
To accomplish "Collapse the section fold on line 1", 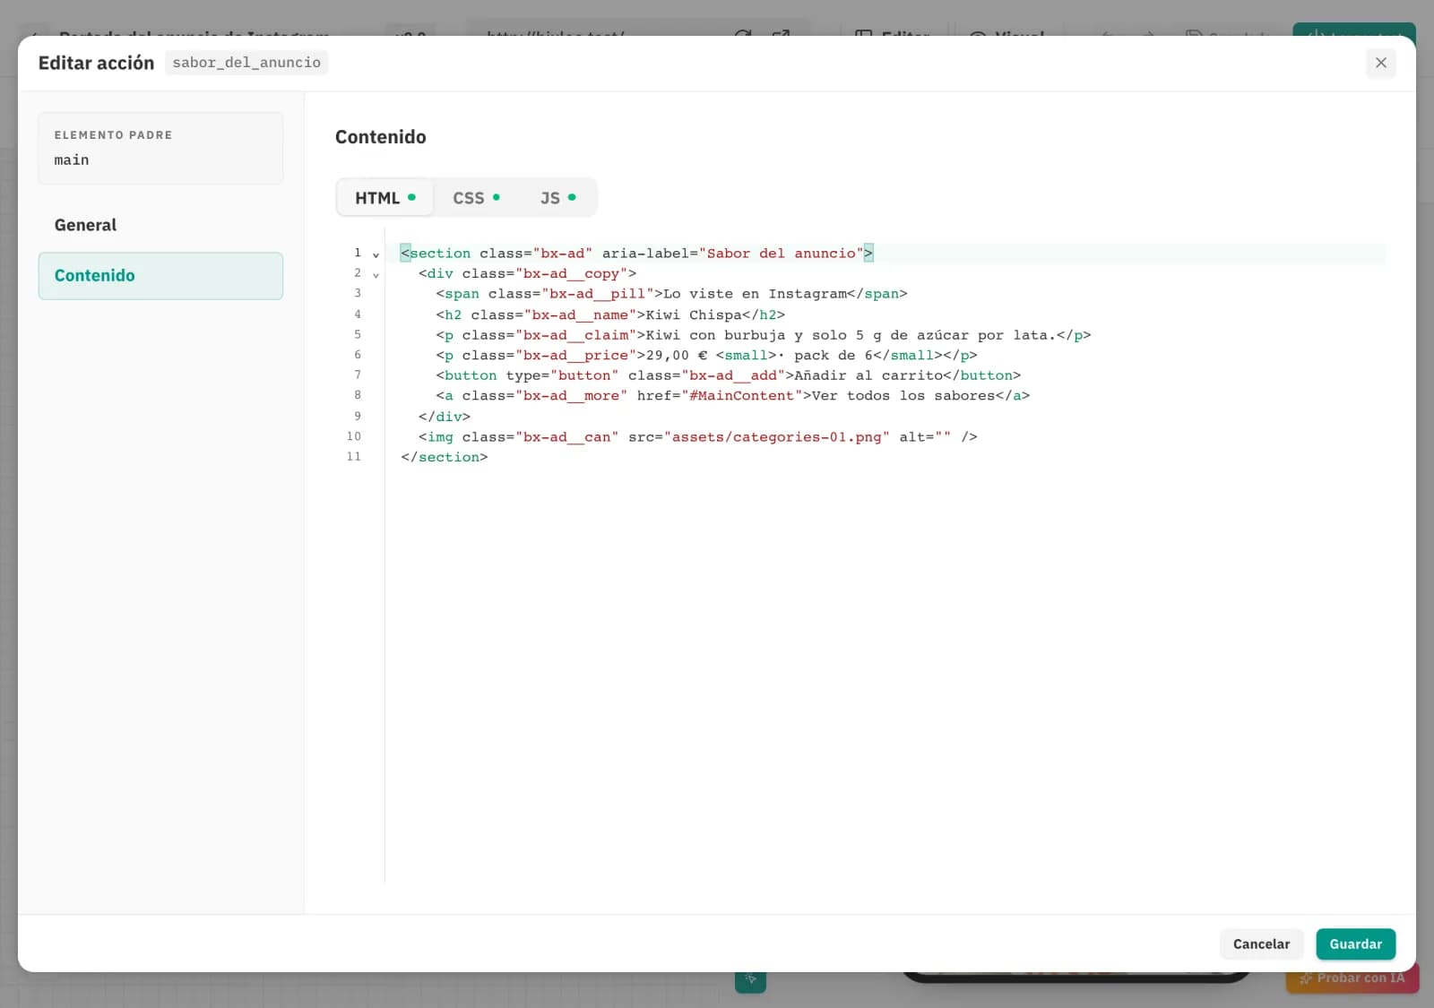I will 376,254.
